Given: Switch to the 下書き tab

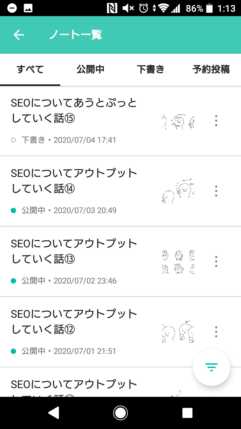Looking at the screenshot, I should [151, 69].
